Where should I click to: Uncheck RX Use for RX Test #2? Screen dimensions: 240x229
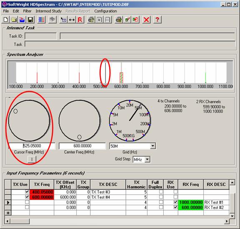tap(175, 207)
